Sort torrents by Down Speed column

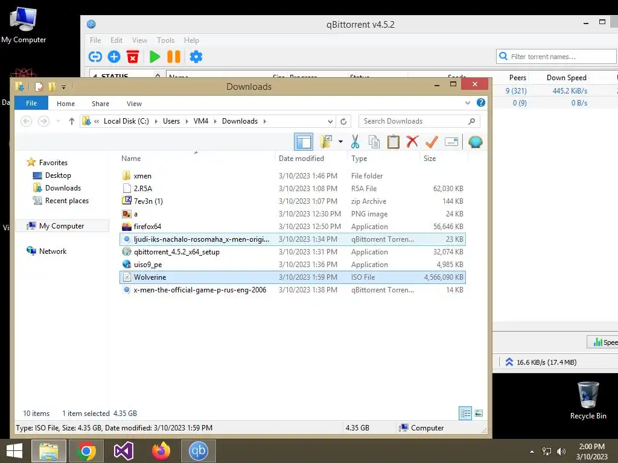point(566,78)
